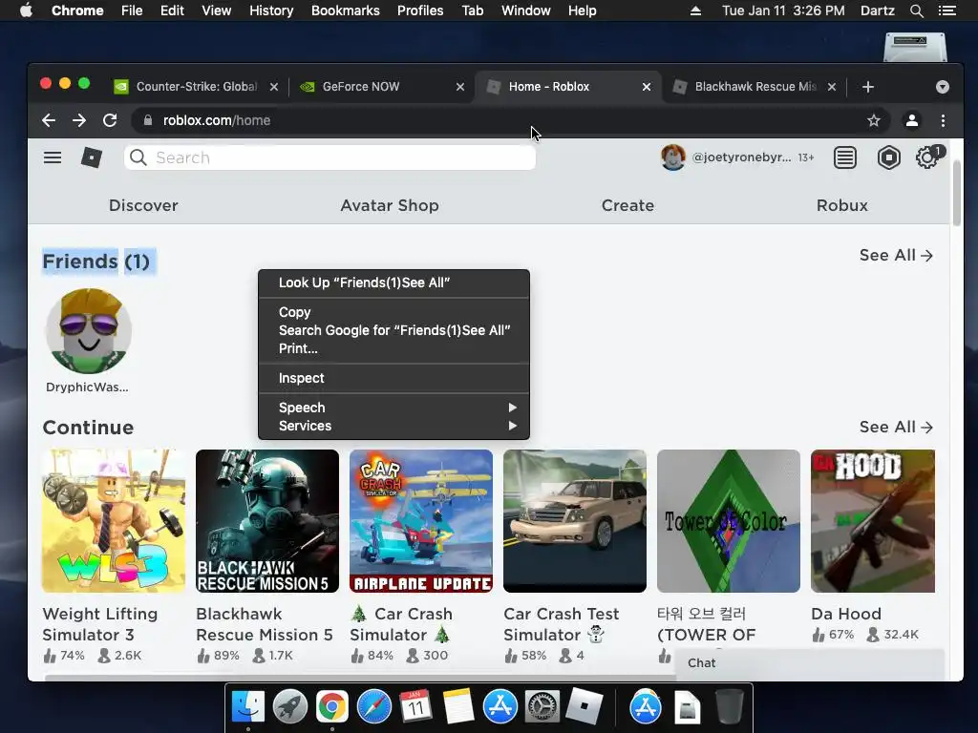The height and width of the screenshot is (733, 978).
Task: Click the Spotlight search icon in menu bar
Action: point(916,10)
